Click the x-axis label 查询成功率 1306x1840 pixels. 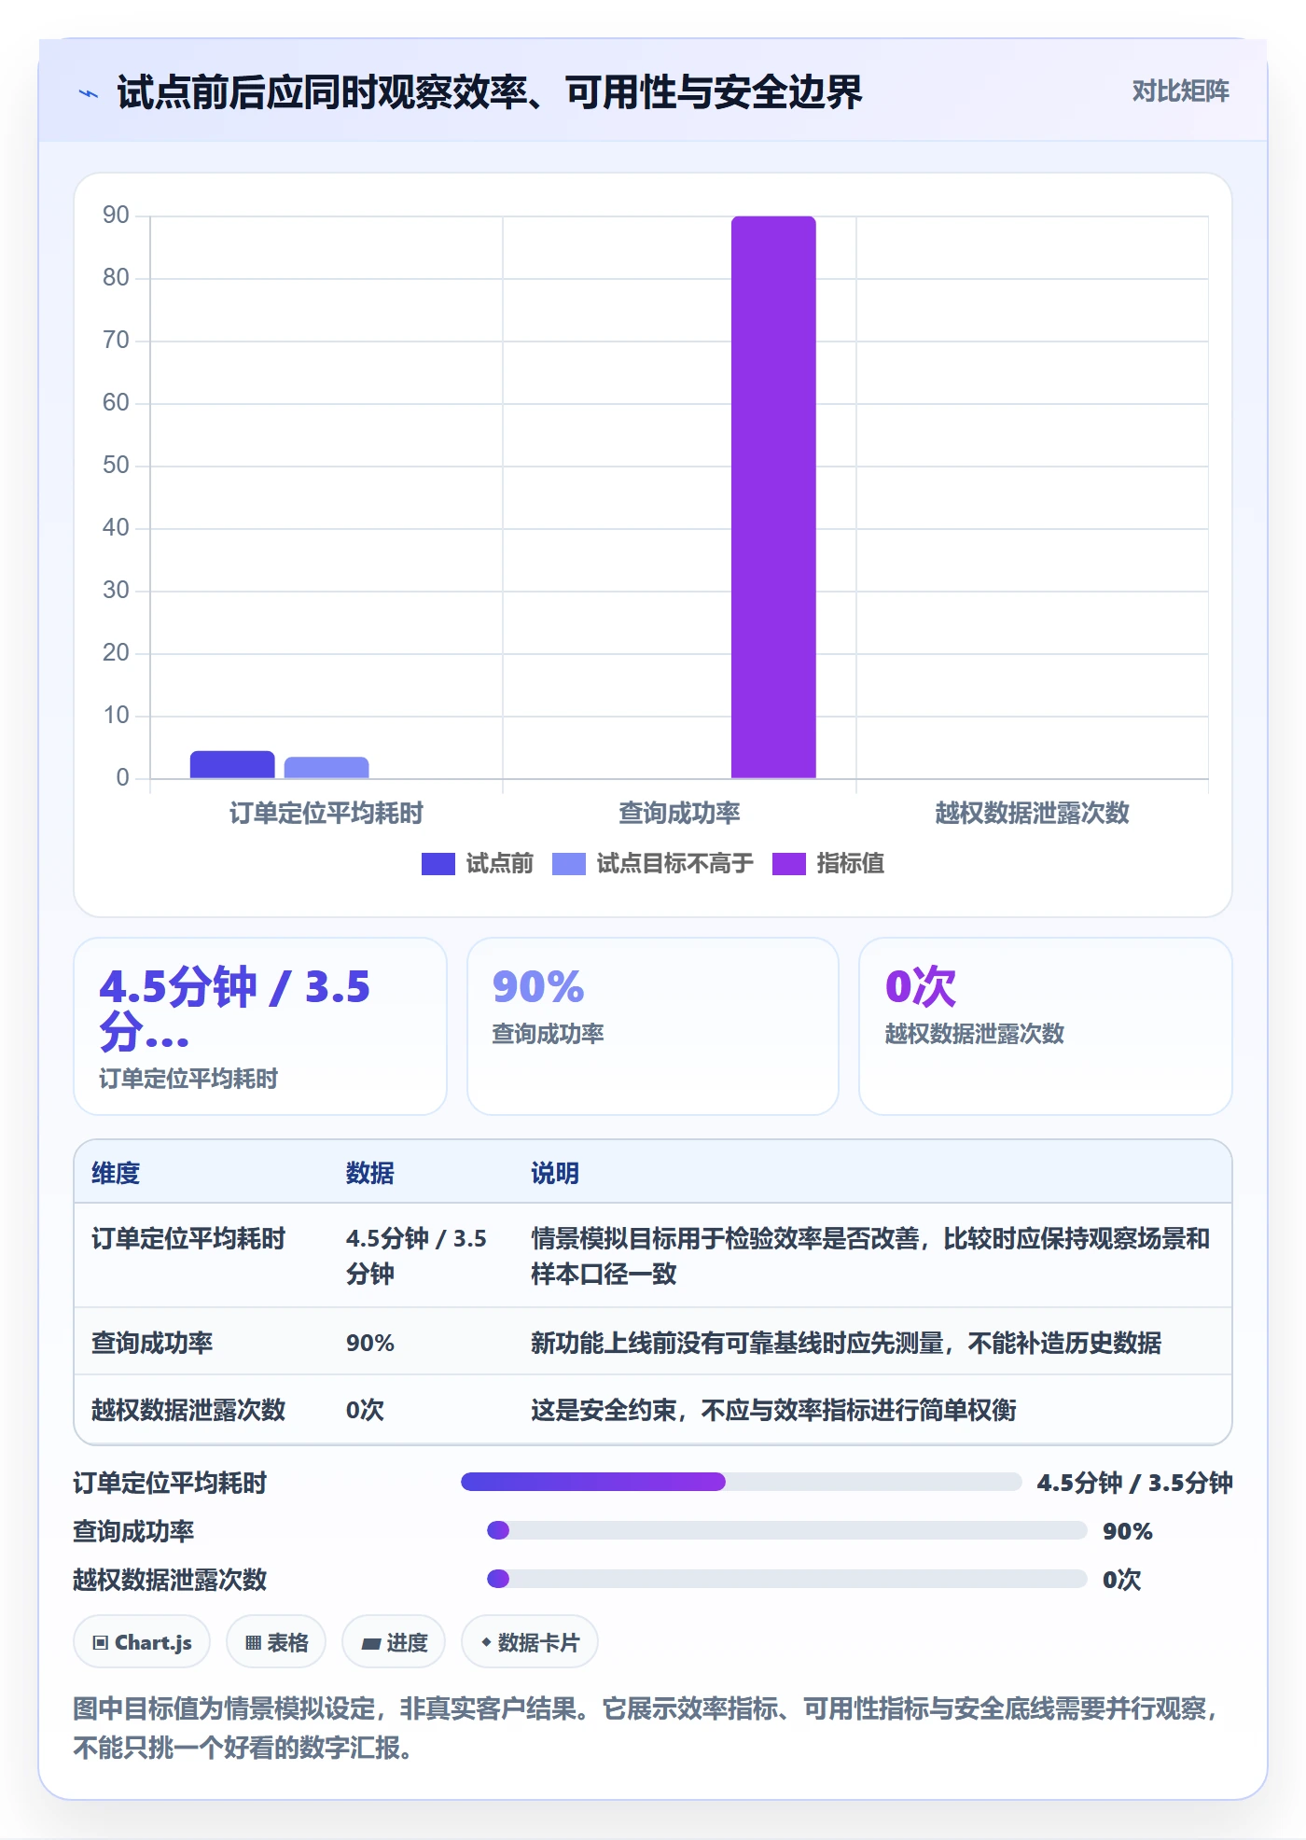tap(679, 813)
